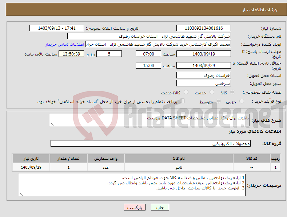Click the price validity date 1403/09/29

coord(204,65)
